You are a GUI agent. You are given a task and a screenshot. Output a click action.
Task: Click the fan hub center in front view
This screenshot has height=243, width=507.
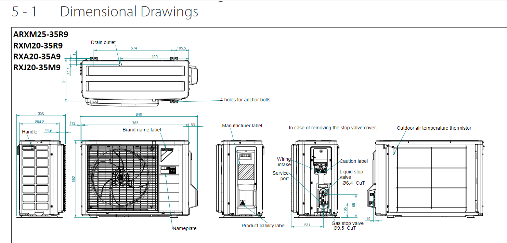click(x=120, y=178)
